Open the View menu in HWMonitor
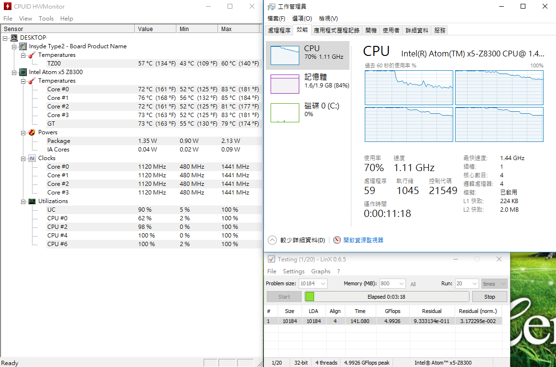Viewport: 556px width, 367px height. pyautogui.click(x=25, y=19)
